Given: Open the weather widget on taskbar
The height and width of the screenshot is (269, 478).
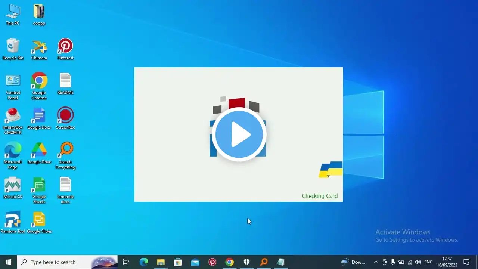Looking at the screenshot, I should [353, 262].
